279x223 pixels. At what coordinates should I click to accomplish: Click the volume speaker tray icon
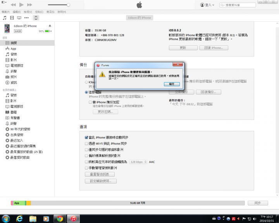coord(255,219)
